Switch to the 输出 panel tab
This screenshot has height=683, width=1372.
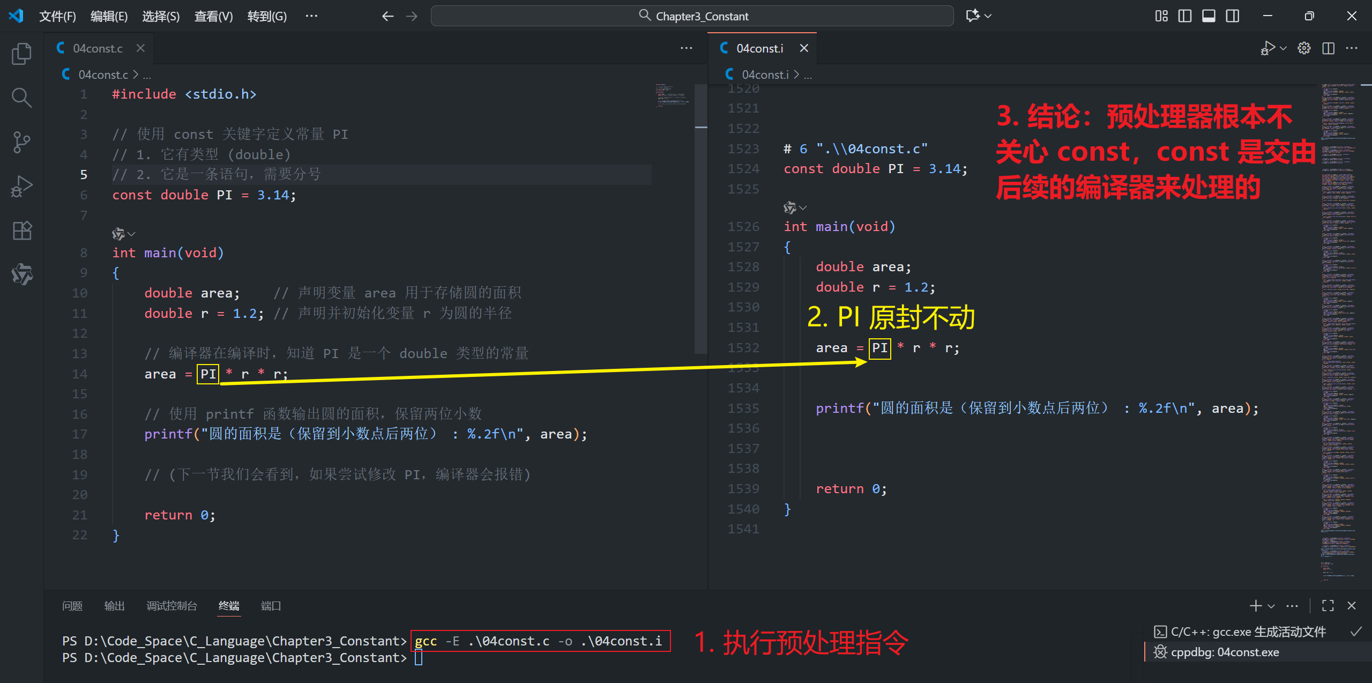(114, 606)
